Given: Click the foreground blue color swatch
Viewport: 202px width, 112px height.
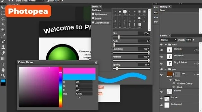Looking at the screenshot, I should (3, 81).
